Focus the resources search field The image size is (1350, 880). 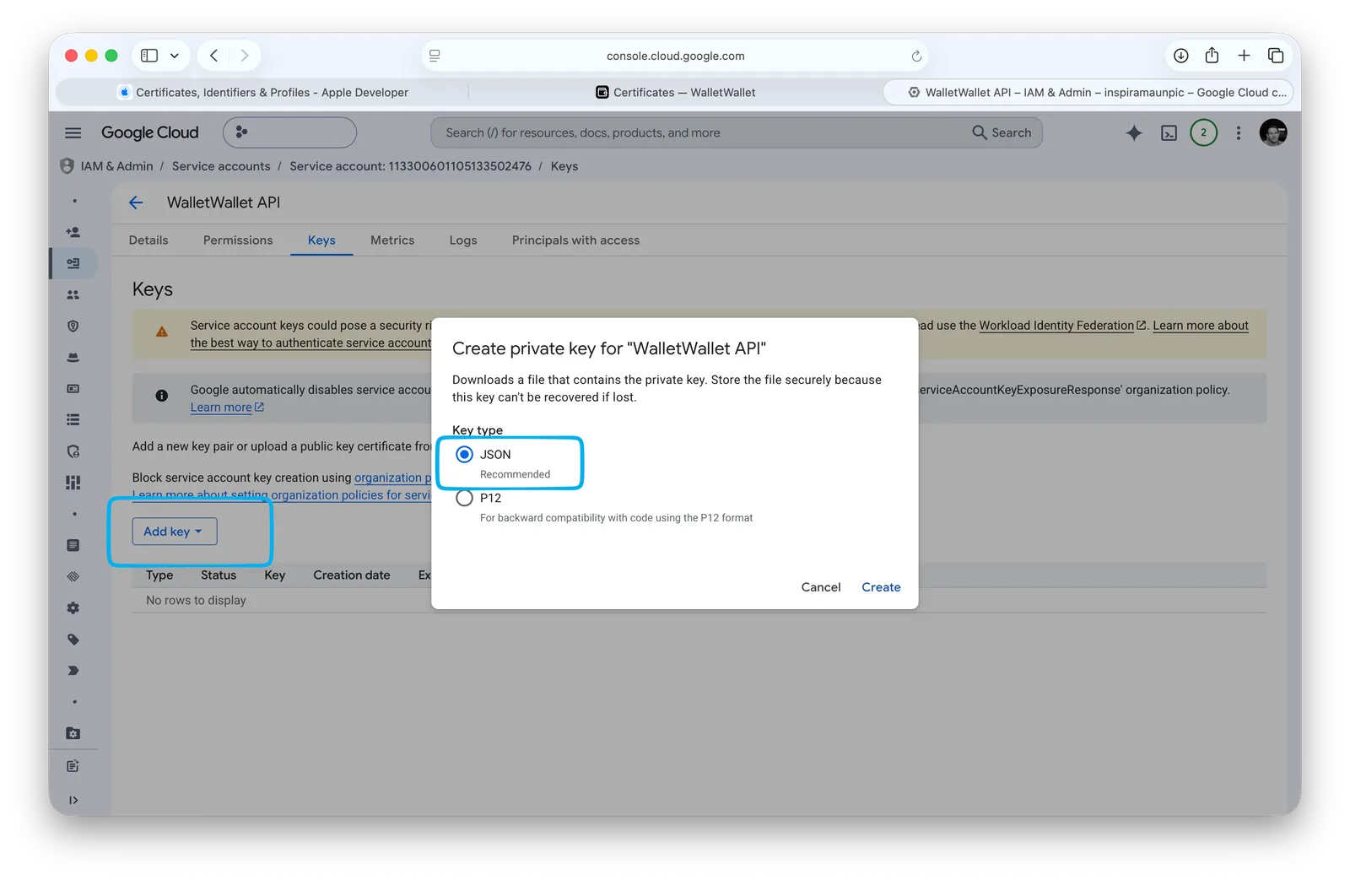click(700, 132)
